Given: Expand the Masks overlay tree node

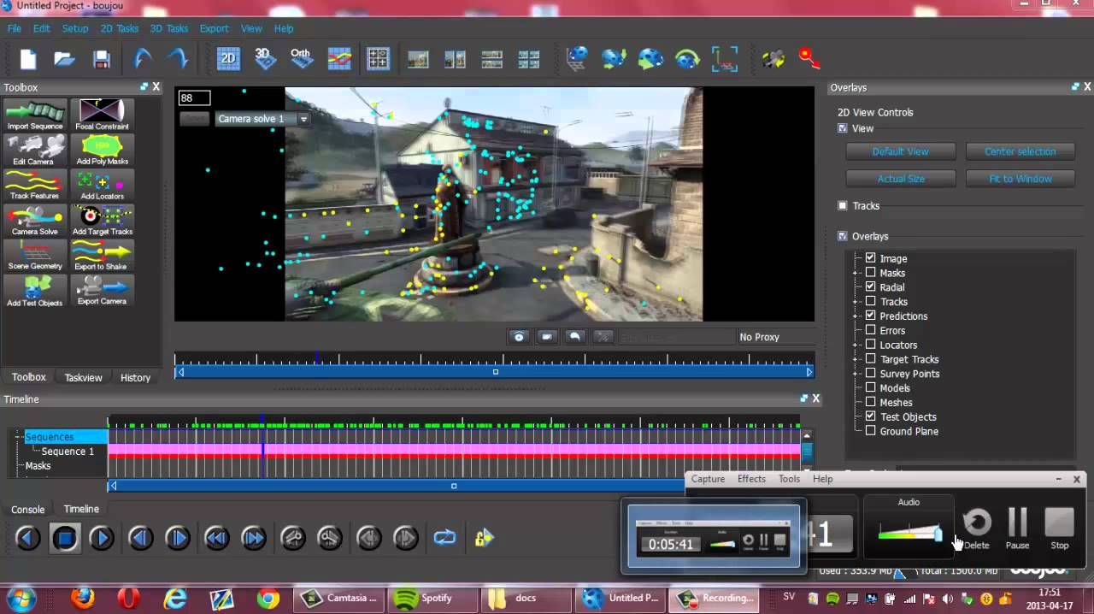Looking at the screenshot, I should click(856, 273).
